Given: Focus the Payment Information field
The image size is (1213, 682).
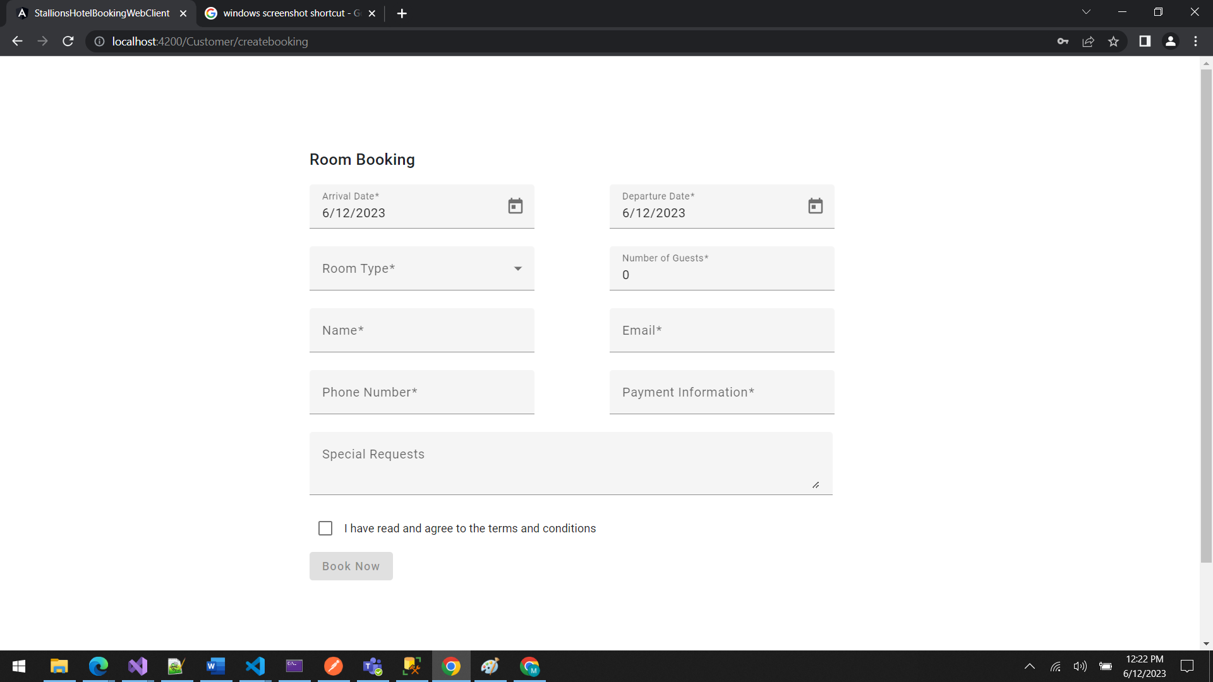Looking at the screenshot, I should point(722,392).
